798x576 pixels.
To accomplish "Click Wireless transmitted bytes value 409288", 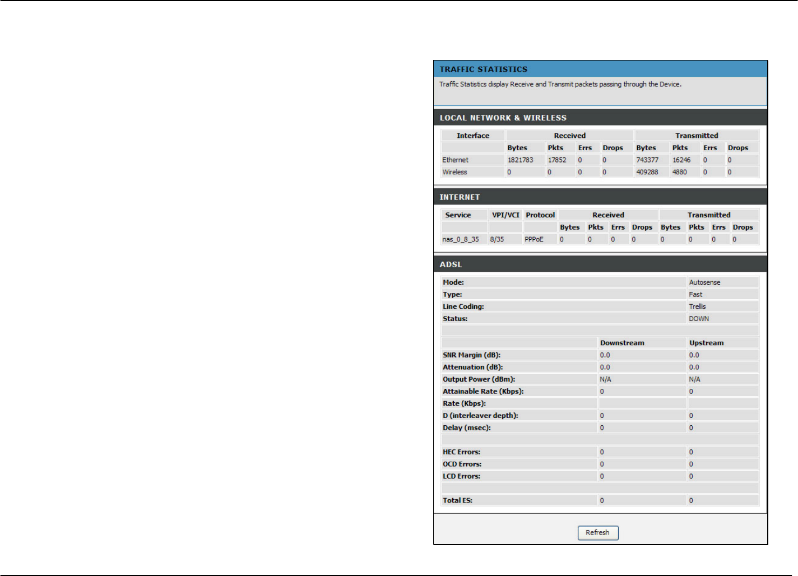I will point(647,173).
